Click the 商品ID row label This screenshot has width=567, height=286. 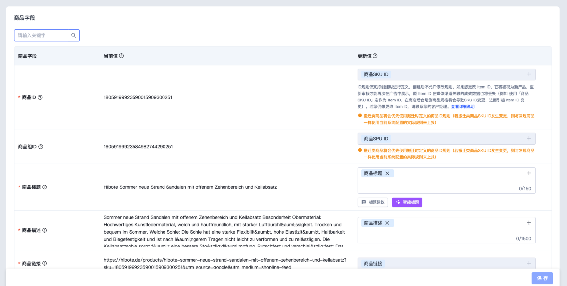click(29, 97)
